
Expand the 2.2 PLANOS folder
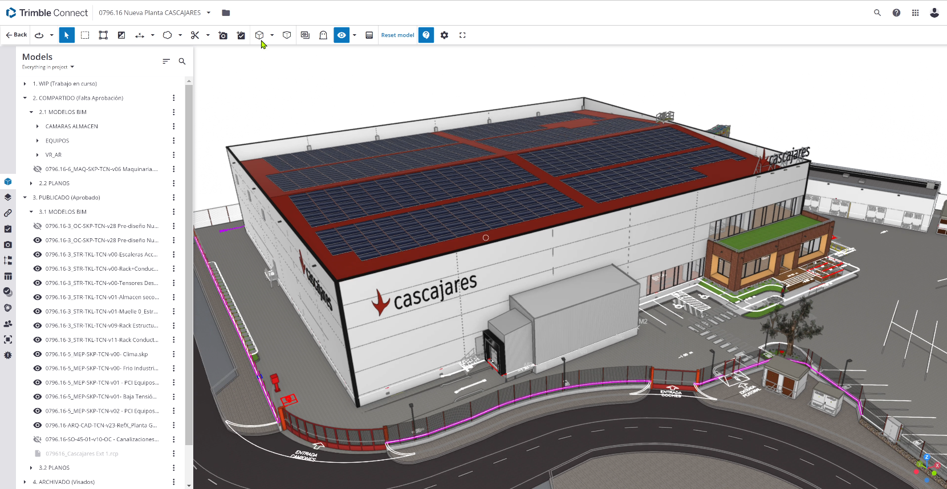pos(31,184)
